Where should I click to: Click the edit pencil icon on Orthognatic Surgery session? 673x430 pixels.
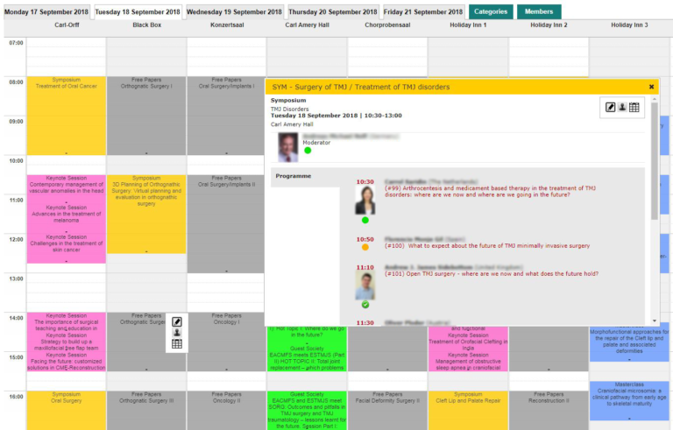pyautogui.click(x=177, y=322)
